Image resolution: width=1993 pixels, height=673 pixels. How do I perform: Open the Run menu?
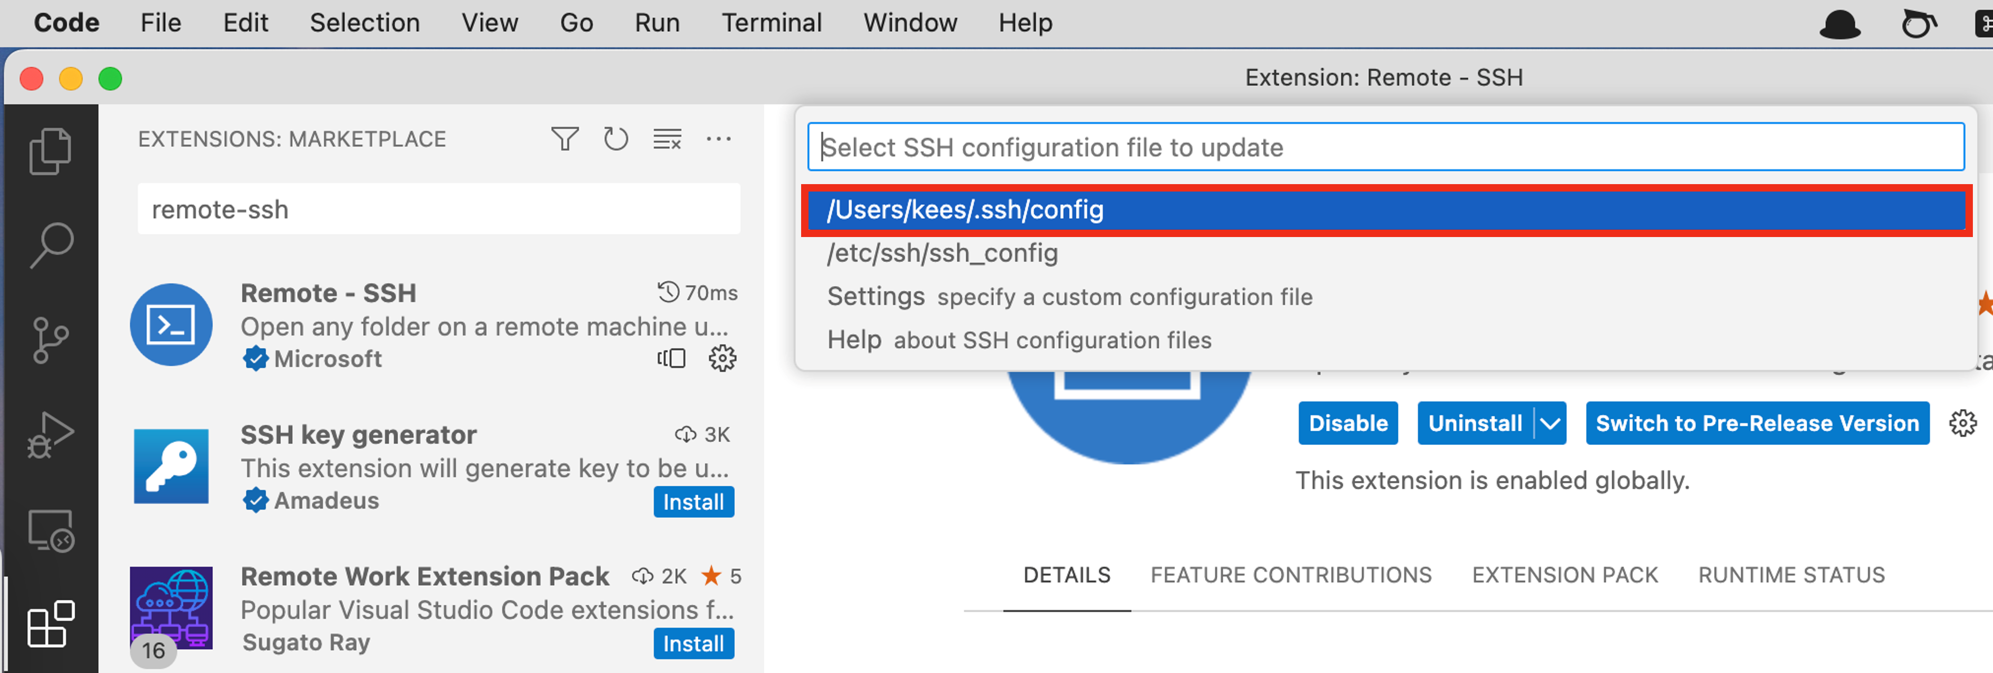pyautogui.click(x=658, y=23)
